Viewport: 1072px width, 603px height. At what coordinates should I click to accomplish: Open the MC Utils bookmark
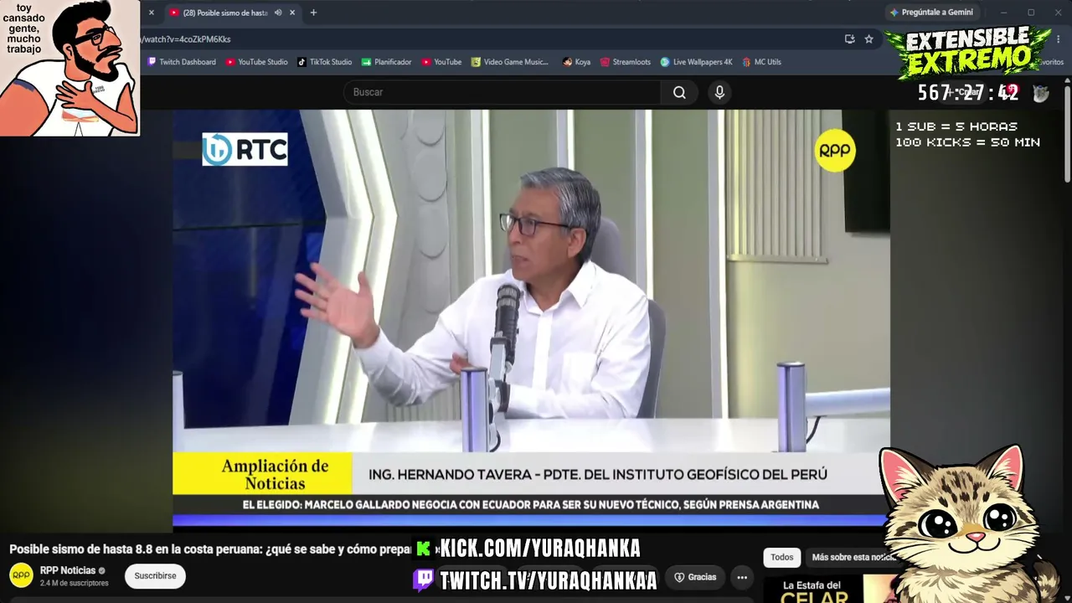[761, 62]
